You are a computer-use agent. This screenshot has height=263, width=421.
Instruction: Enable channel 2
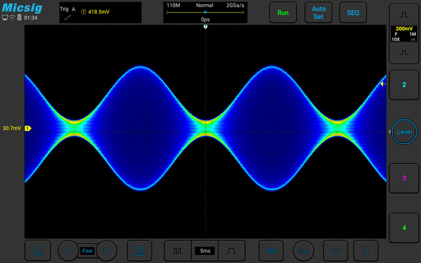(404, 85)
